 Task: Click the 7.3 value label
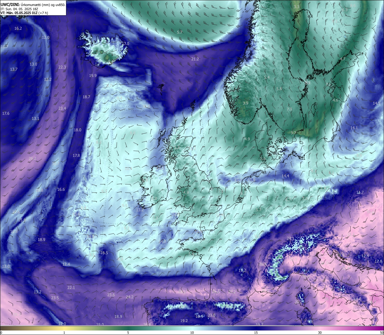289,109
